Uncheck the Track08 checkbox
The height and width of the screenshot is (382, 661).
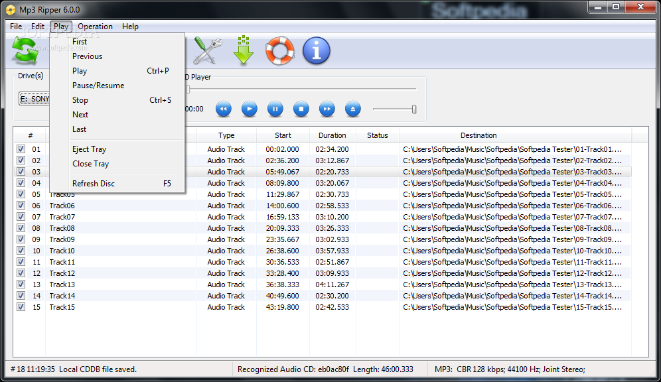tap(21, 228)
